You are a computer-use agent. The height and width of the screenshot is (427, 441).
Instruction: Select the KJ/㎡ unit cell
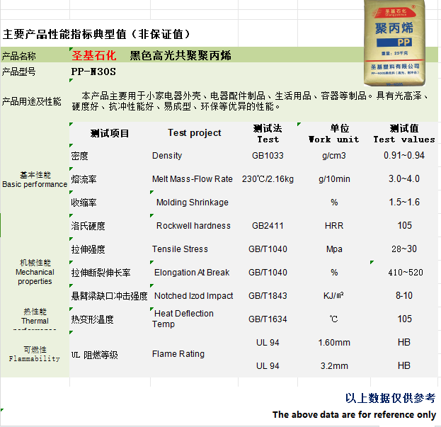[333, 295]
